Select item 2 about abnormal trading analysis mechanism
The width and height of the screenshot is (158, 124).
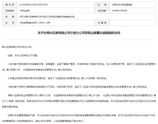[57, 78]
